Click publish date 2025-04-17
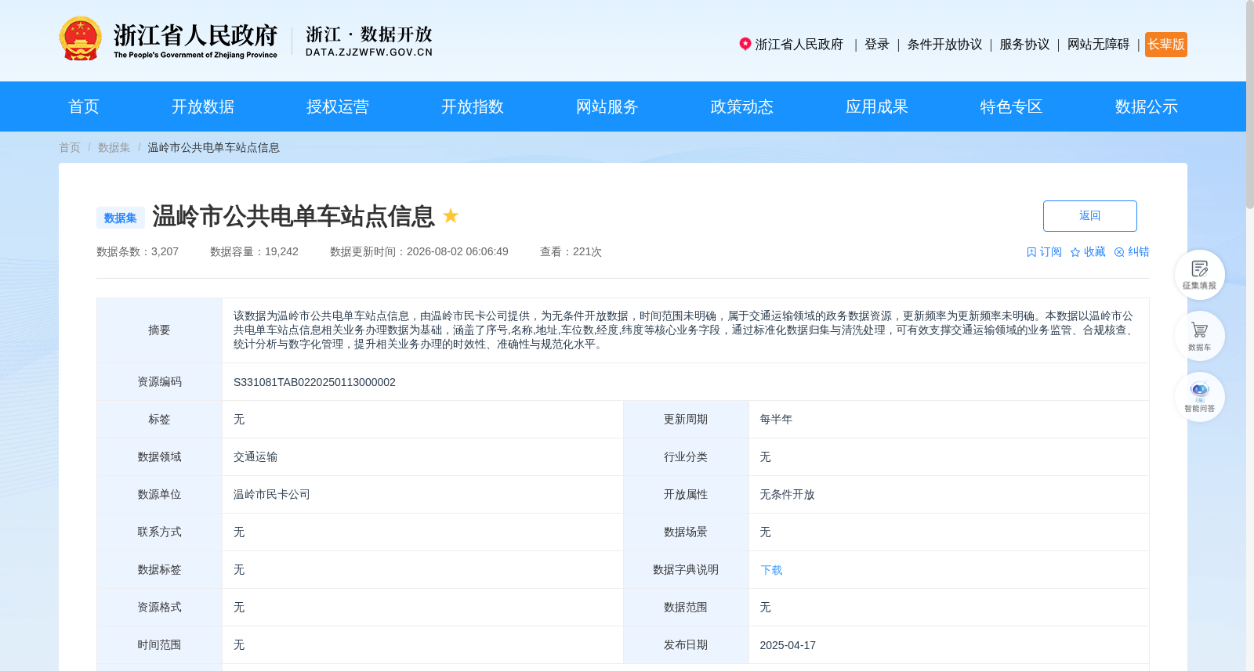The height and width of the screenshot is (671, 1254). pyautogui.click(x=788, y=645)
